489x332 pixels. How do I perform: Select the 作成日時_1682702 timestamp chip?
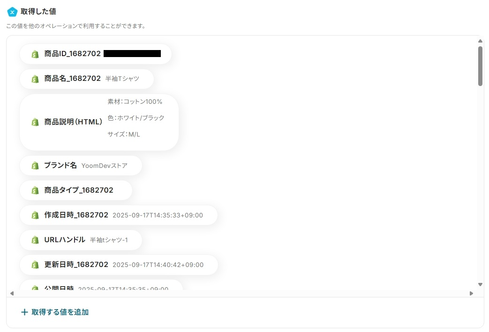[119, 215]
